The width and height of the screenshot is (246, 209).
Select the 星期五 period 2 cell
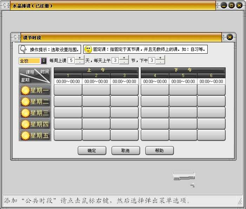[x=96, y=135]
